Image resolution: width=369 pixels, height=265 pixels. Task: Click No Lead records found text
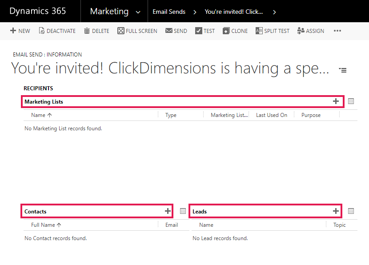[x=220, y=238]
